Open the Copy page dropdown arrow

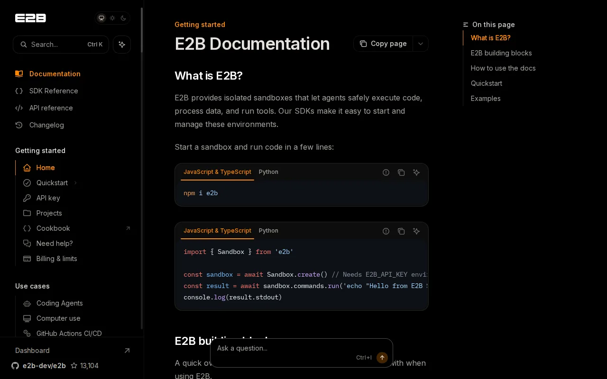point(421,44)
